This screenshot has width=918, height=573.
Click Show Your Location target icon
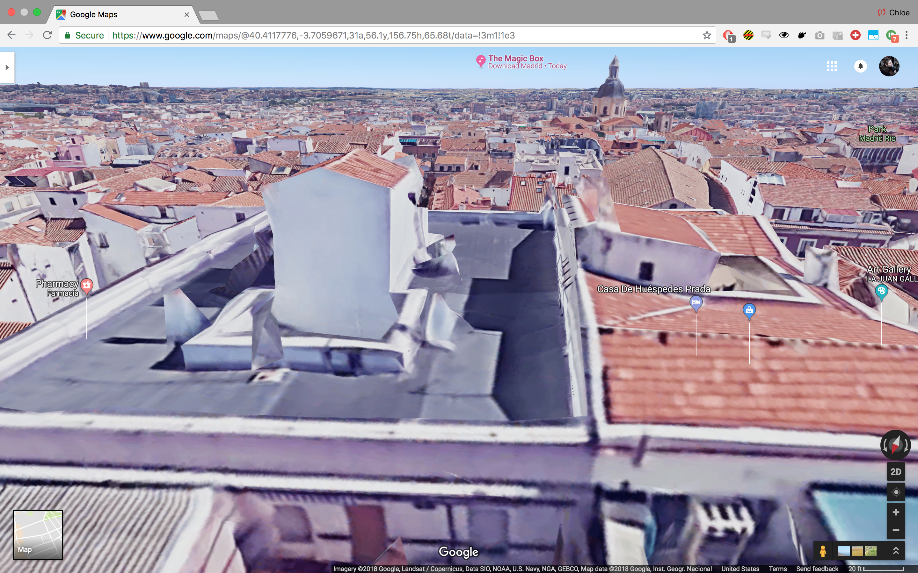[896, 492]
